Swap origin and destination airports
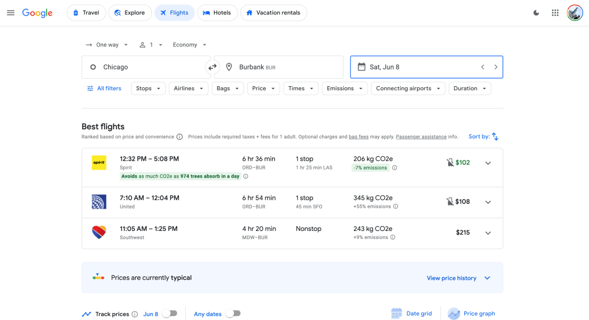This screenshot has width=589, height=320. coord(212,67)
